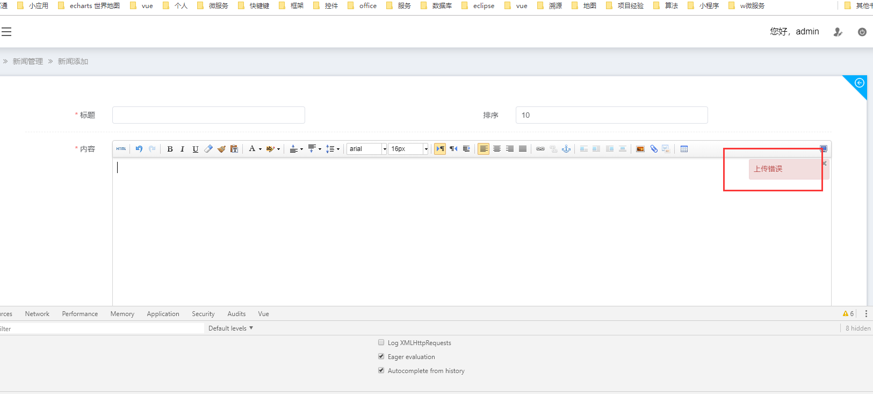Image resolution: width=873 pixels, height=394 pixels.
Task: Open the Vue devtools tab
Action: click(263, 314)
